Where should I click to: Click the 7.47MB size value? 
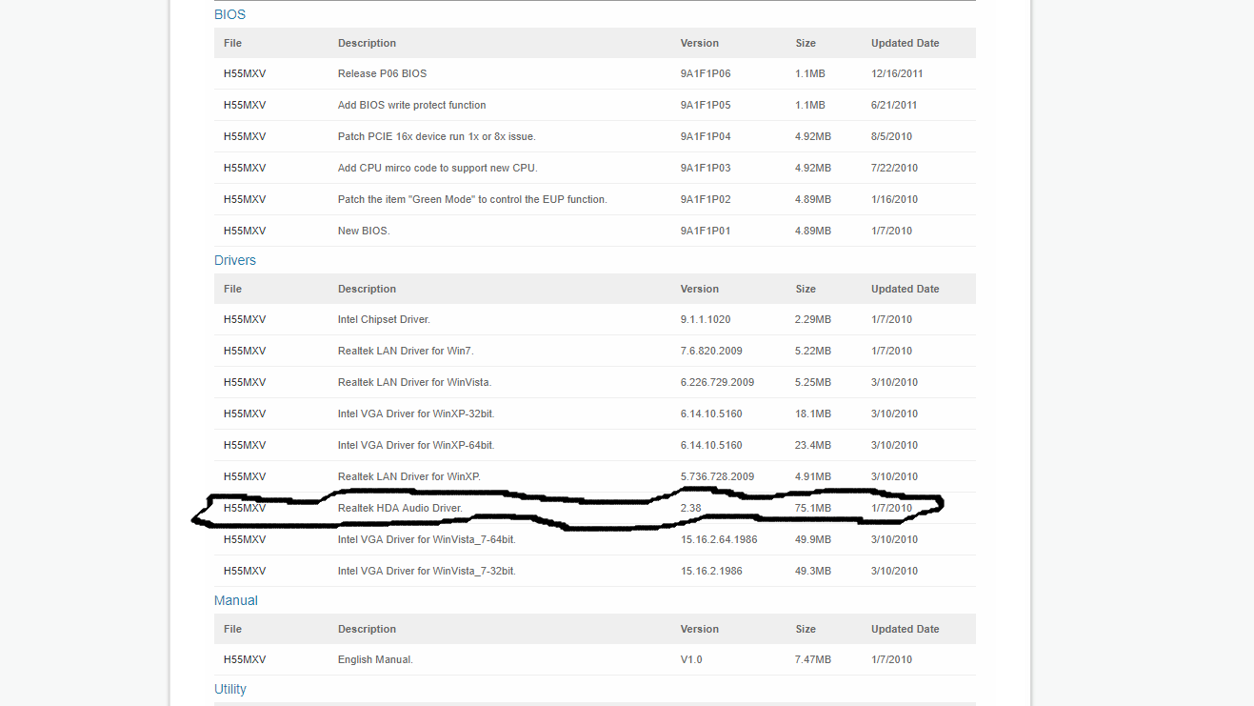point(813,659)
